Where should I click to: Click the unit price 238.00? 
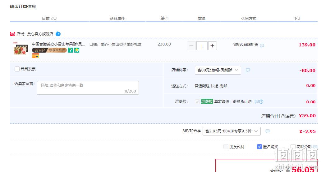pos(164,44)
